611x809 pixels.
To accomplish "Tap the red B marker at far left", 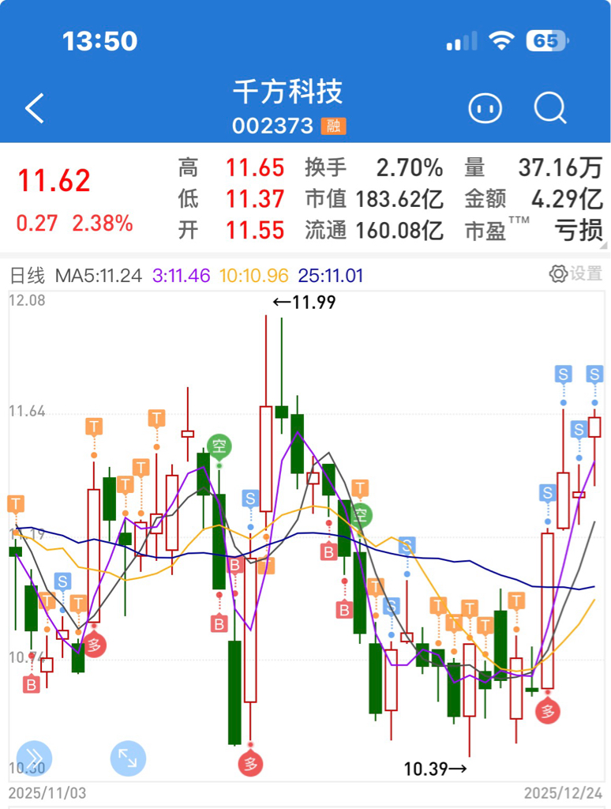I will tap(32, 685).
